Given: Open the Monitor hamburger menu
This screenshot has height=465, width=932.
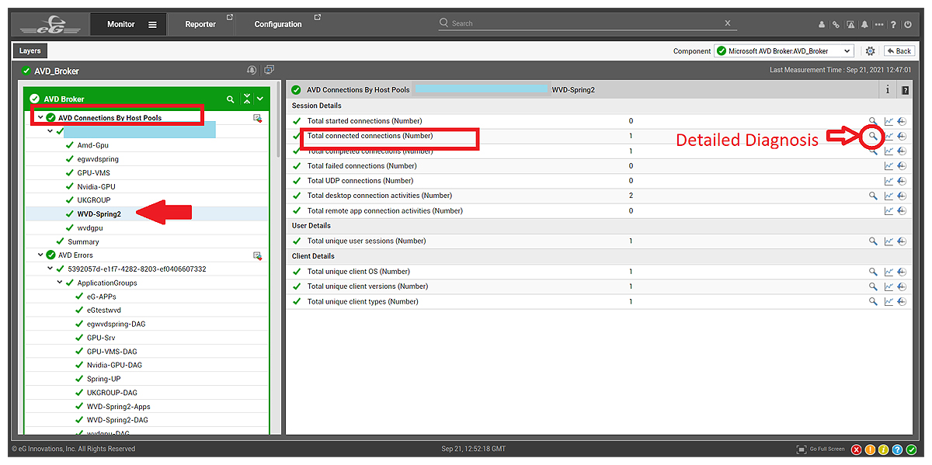Looking at the screenshot, I should [152, 25].
